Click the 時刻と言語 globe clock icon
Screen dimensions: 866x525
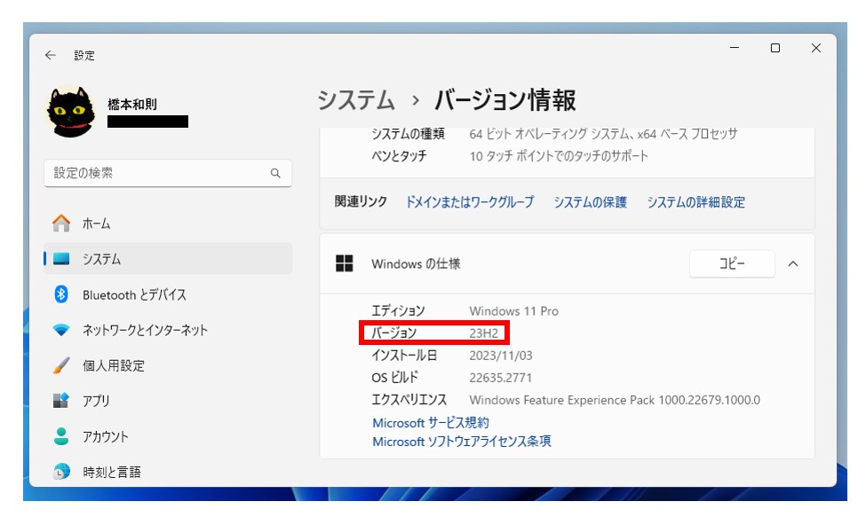point(61,472)
